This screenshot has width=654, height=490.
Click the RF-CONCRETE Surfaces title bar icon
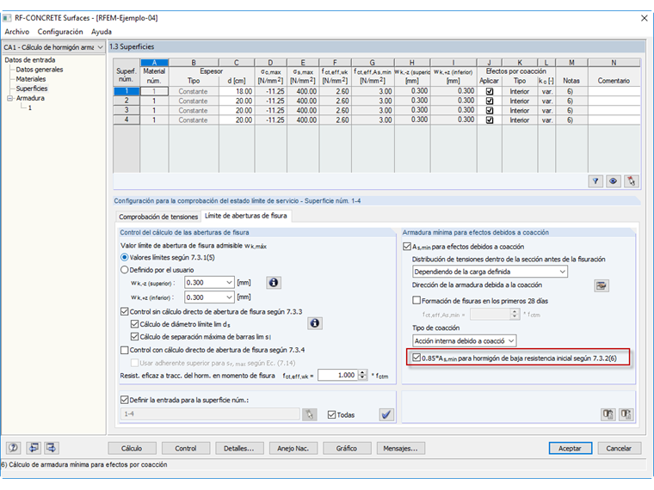[7, 18]
